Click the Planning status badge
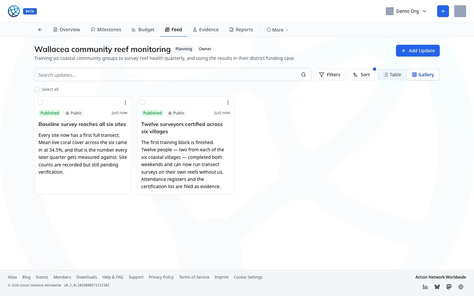 (x=184, y=49)
